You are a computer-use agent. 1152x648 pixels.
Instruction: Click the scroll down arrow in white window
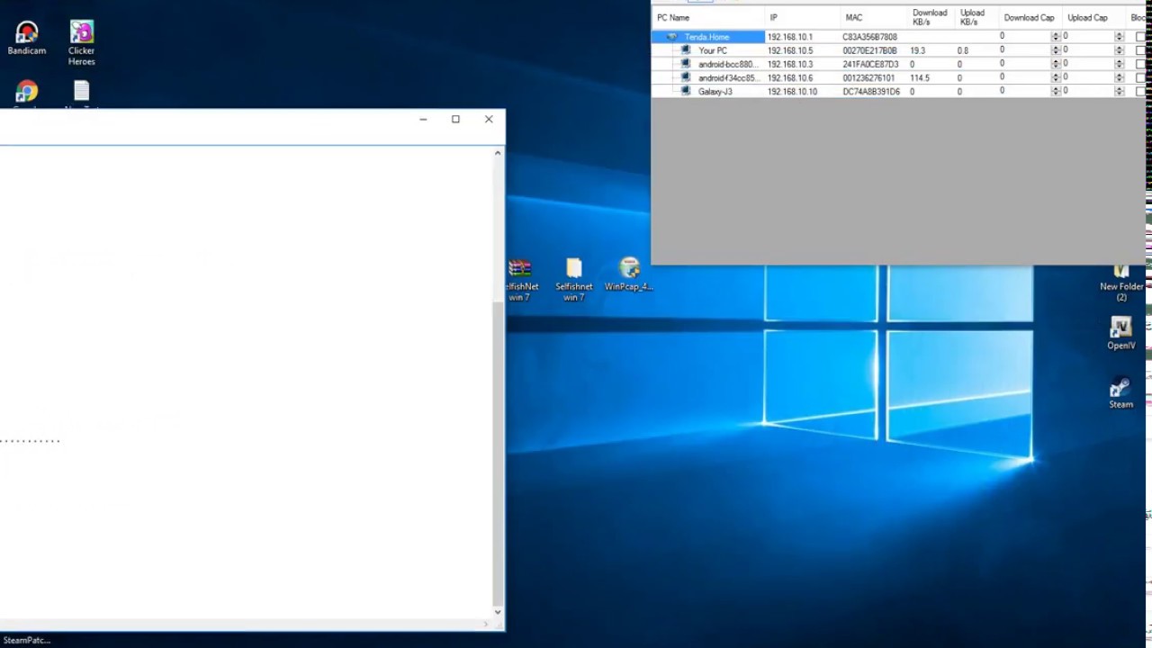[498, 612]
